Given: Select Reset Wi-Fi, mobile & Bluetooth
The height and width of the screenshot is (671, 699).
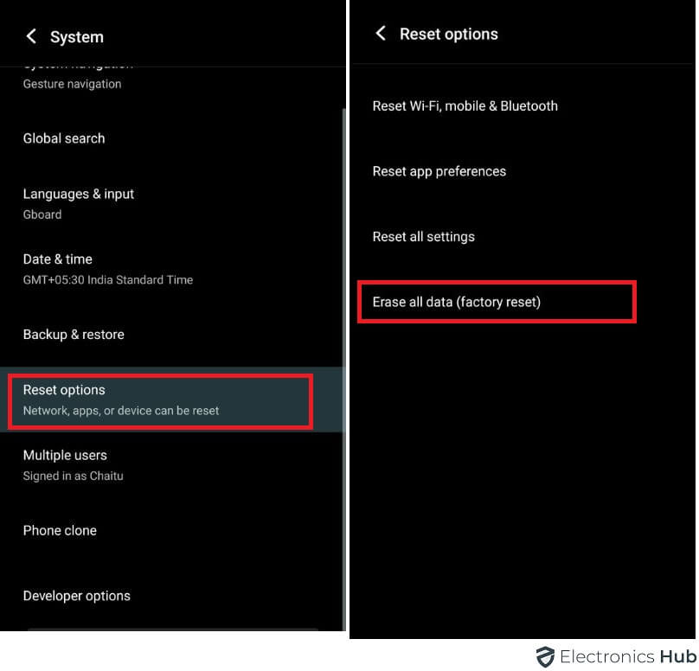Looking at the screenshot, I should click(465, 105).
